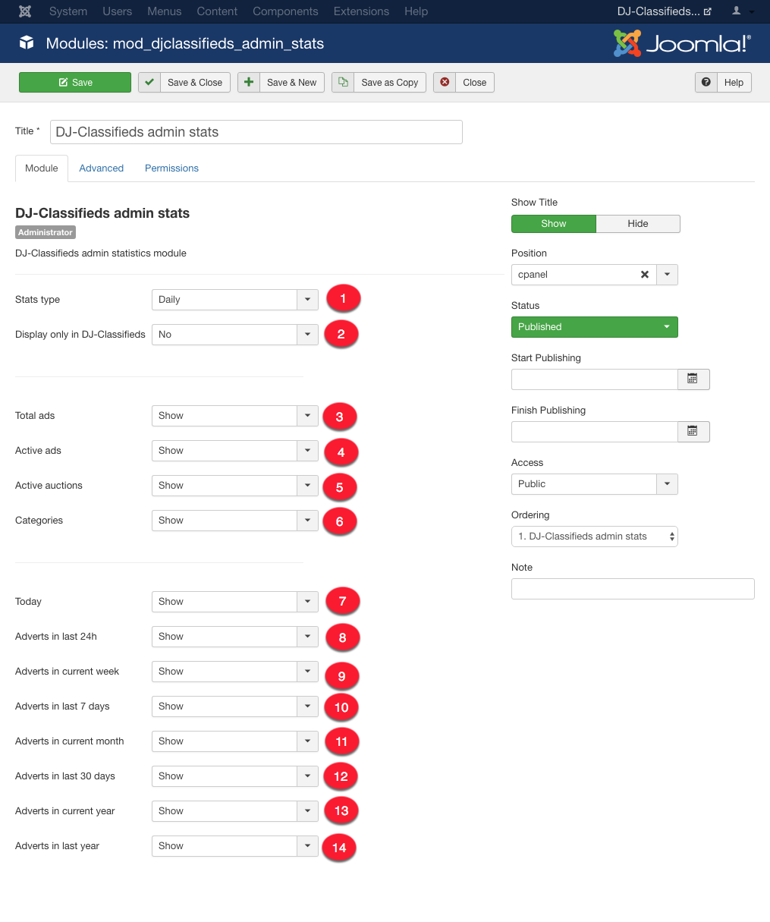Click the 'Administrator' badge label
The width and height of the screenshot is (770, 922).
point(46,232)
